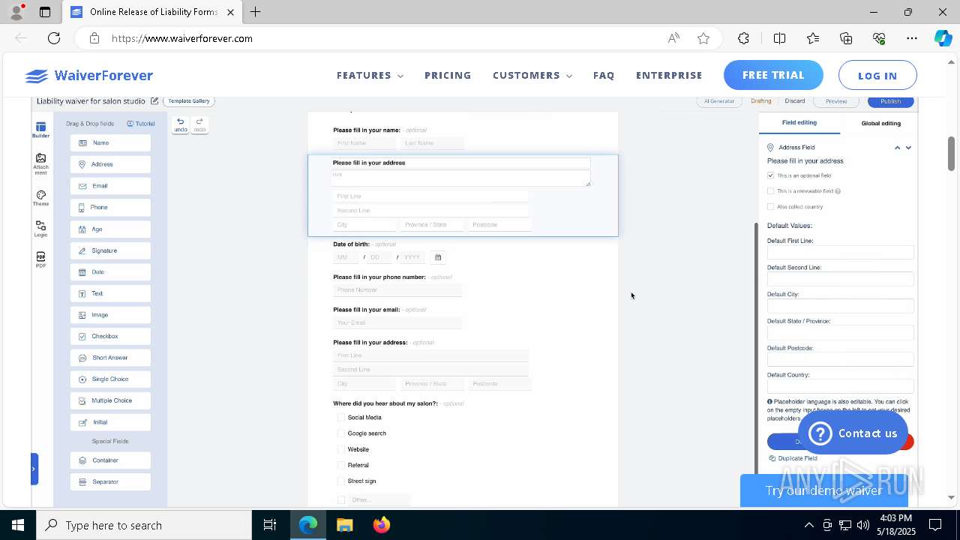Discard the draft
Image resolution: width=960 pixels, height=540 pixels.
(795, 101)
